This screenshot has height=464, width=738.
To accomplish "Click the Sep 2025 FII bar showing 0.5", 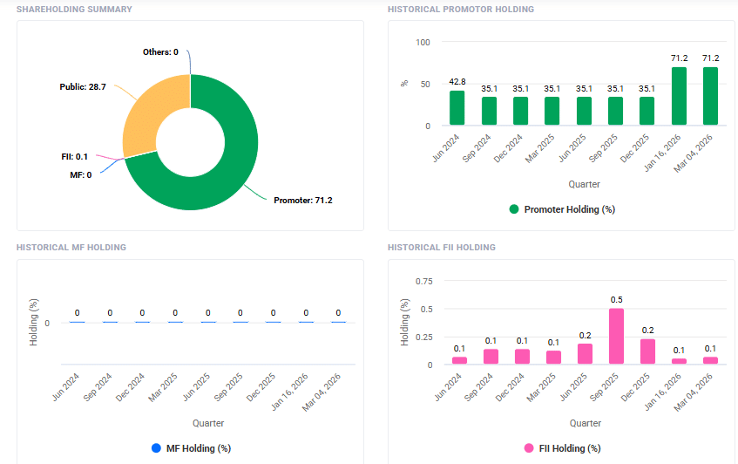I will click(x=616, y=337).
